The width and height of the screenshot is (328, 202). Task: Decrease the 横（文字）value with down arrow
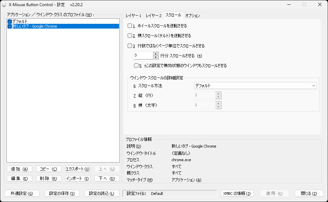pos(219,106)
